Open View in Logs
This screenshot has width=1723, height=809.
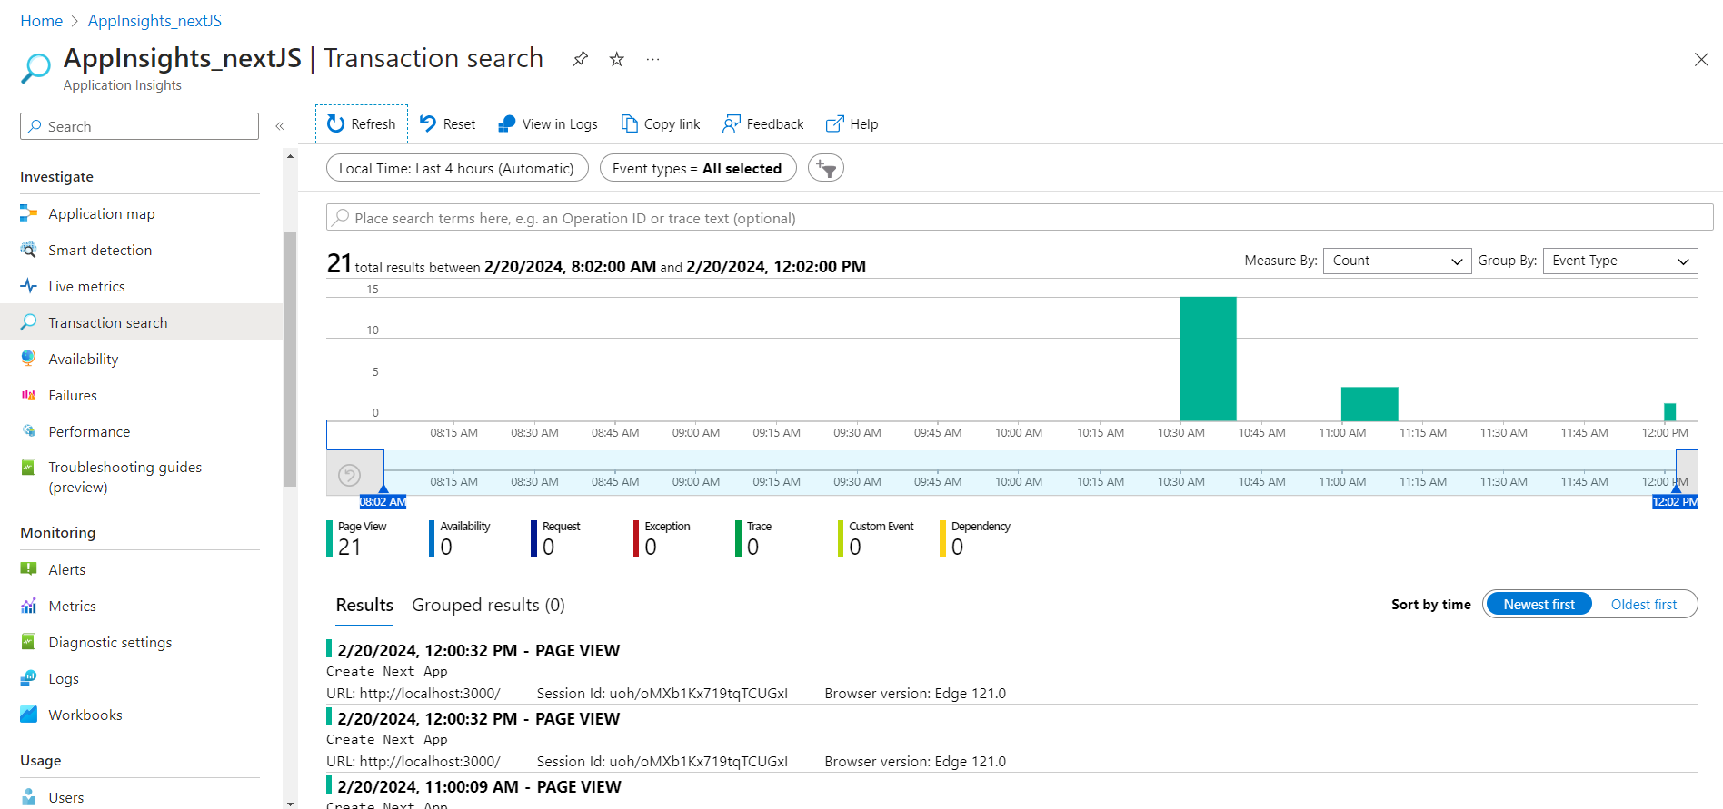point(548,123)
